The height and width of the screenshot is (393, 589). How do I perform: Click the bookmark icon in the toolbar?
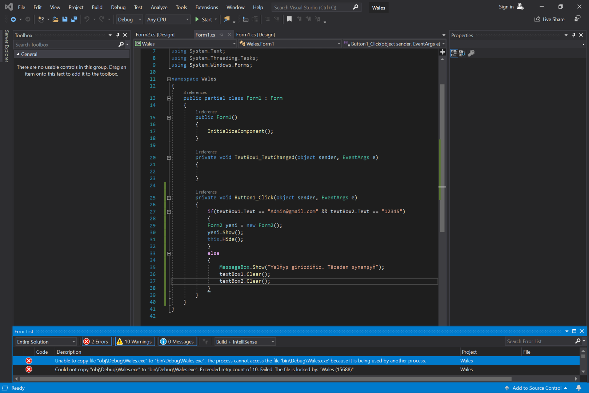[289, 19]
